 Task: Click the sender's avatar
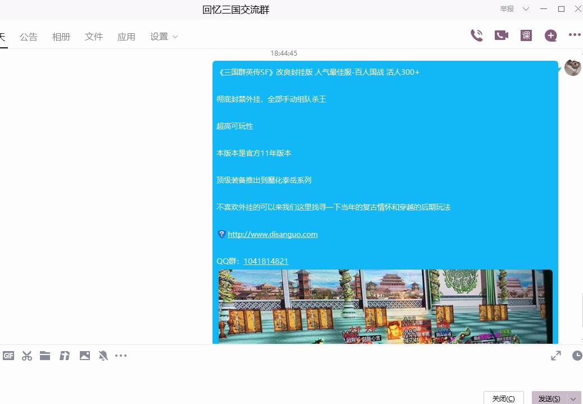click(573, 68)
